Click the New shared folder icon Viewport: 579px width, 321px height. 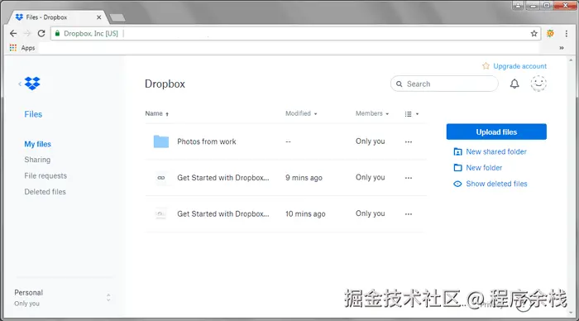pos(457,152)
